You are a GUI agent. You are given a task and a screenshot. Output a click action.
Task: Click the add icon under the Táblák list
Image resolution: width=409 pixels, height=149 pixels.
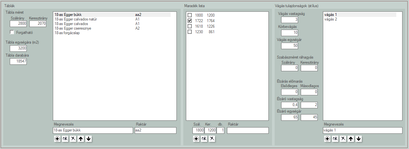tap(57, 139)
